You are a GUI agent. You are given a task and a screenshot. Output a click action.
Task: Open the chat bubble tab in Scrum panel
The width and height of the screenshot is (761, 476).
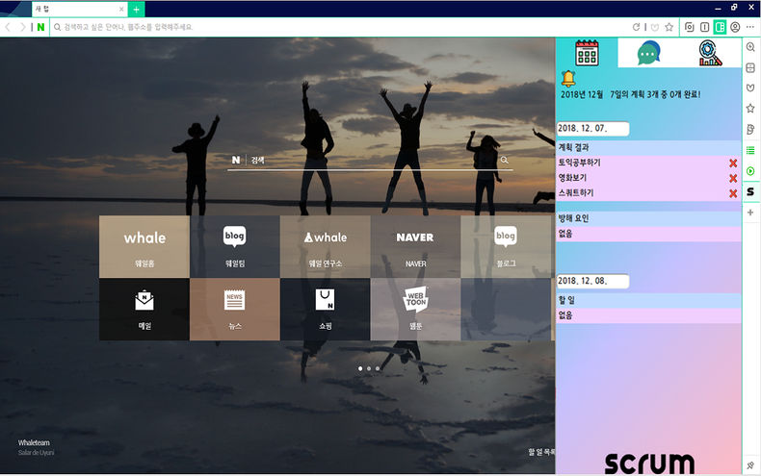coord(648,53)
